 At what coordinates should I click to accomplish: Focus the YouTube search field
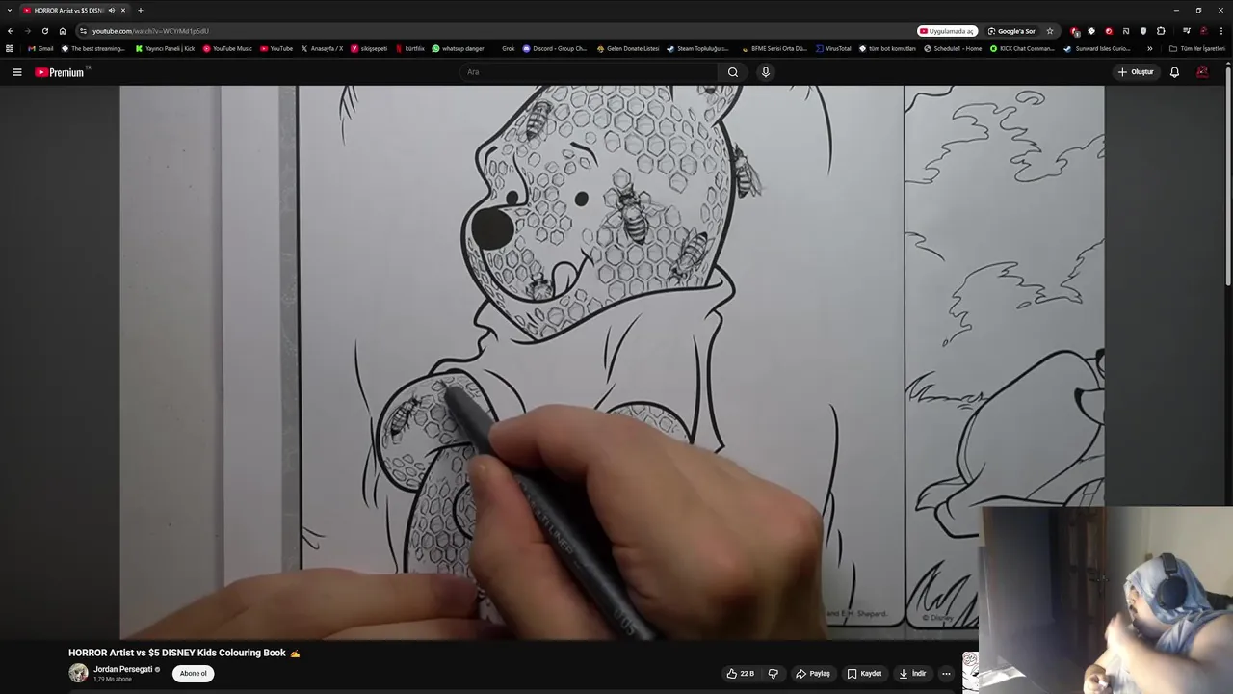(588, 72)
